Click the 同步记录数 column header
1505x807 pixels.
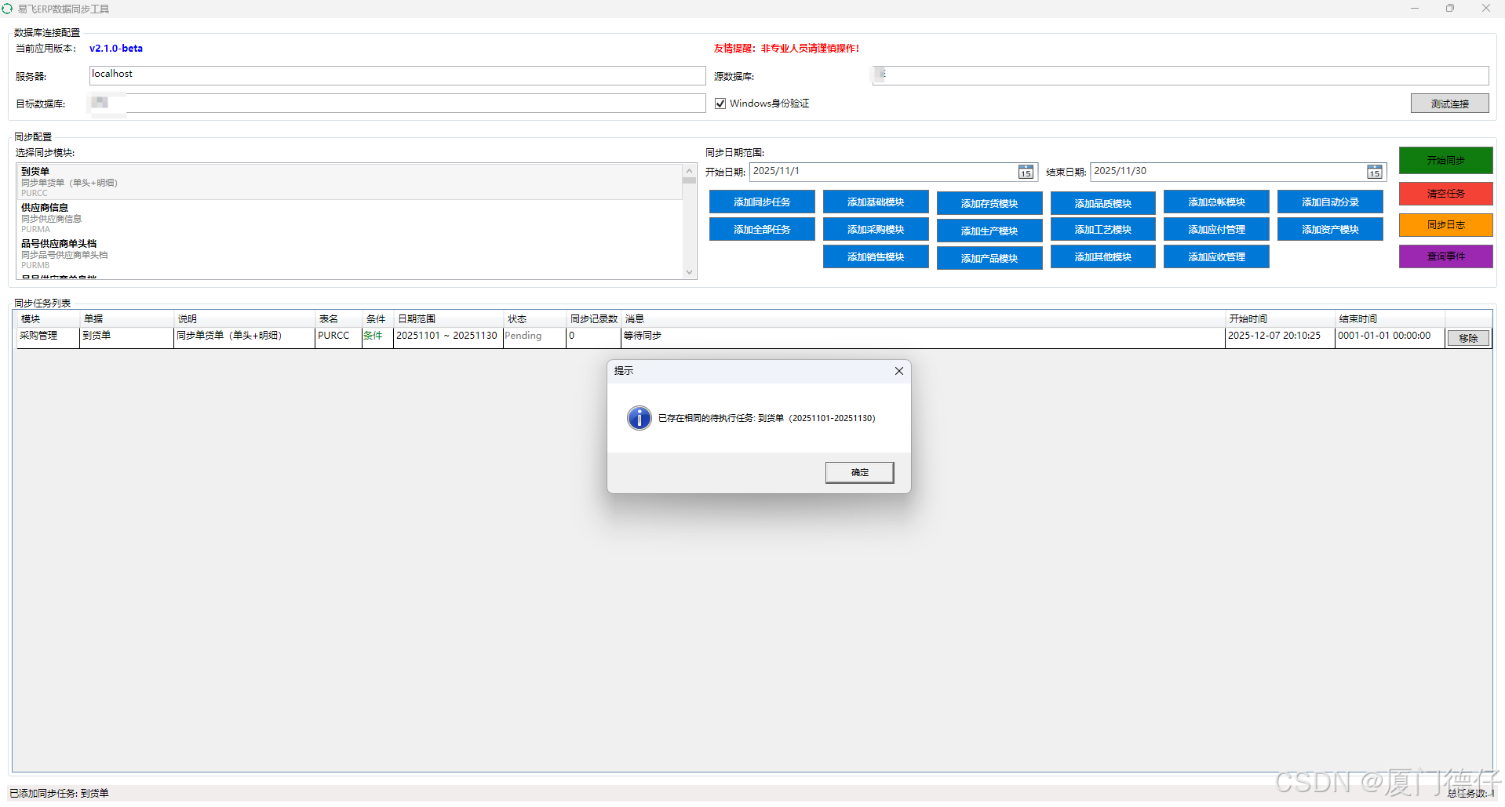593,319
